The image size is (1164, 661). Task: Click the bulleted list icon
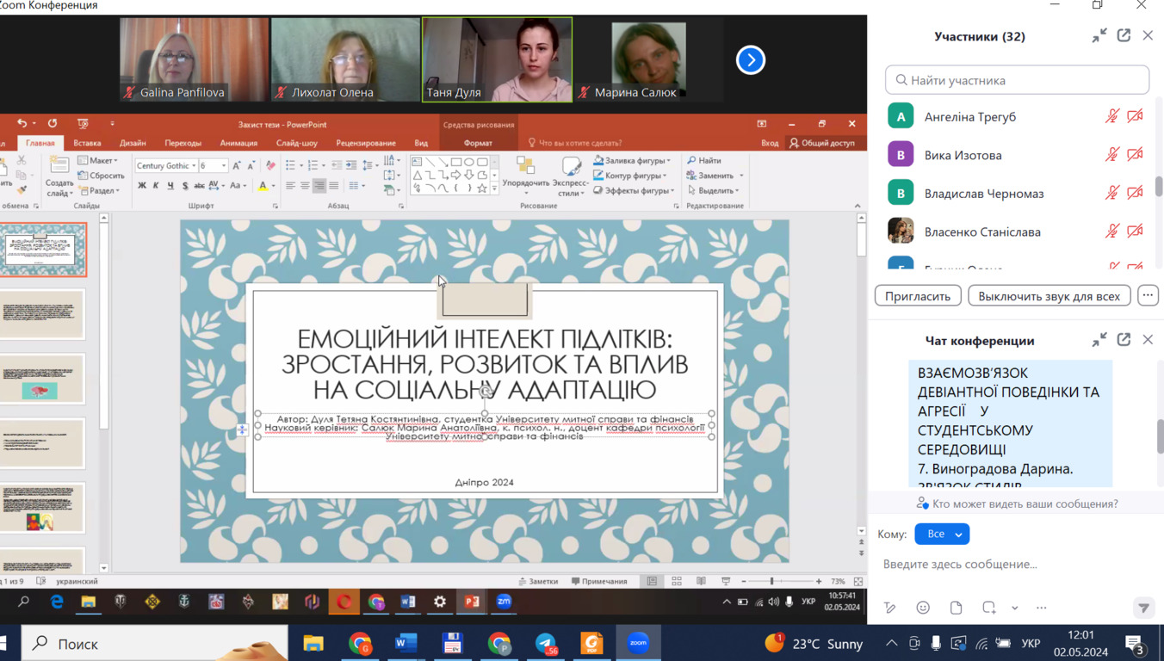[x=291, y=164]
